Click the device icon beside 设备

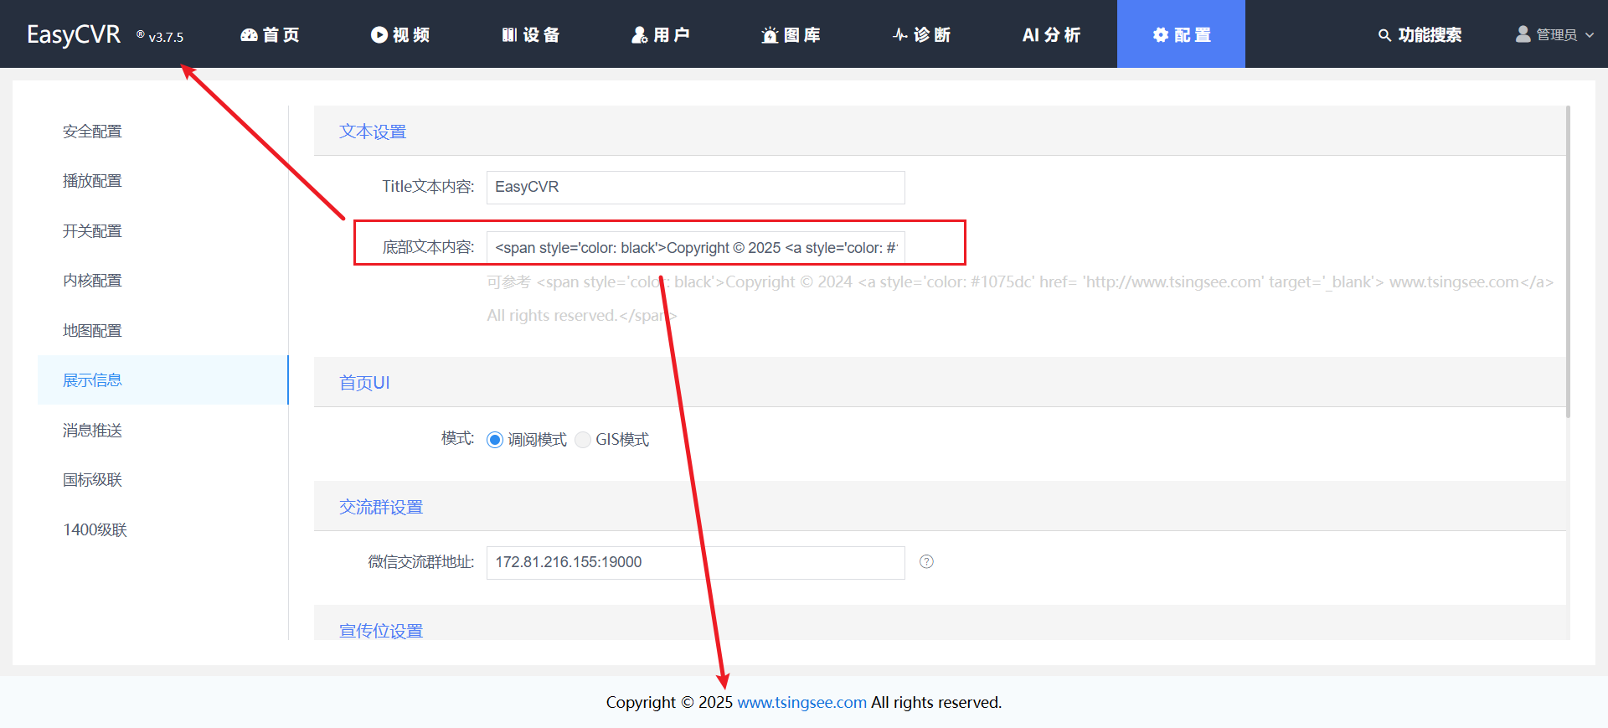pos(509,34)
